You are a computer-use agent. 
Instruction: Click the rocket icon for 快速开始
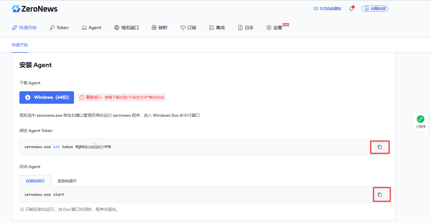(x=15, y=28)
